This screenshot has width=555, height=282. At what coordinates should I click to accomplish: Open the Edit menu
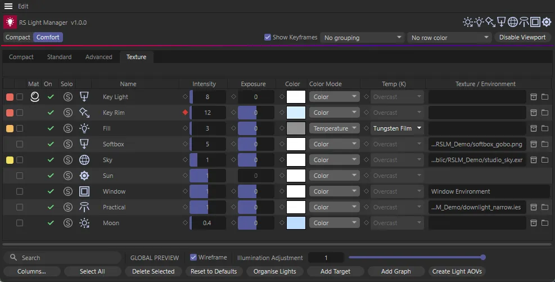click(x=23, y=6)
